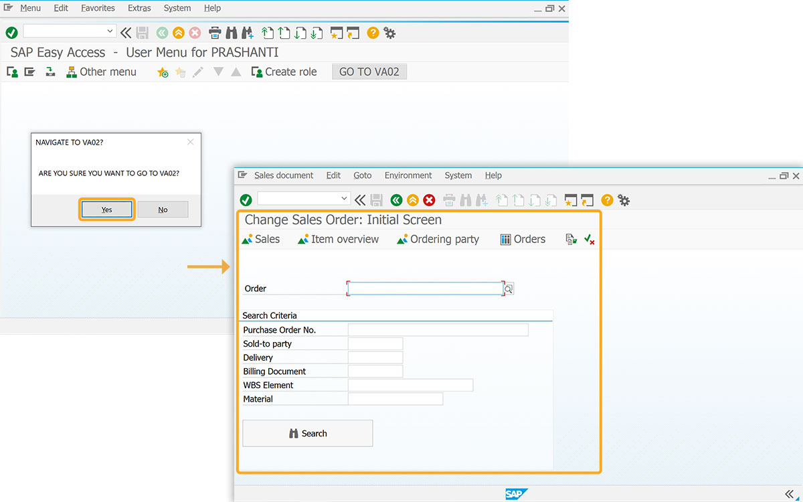The height and width of the screenshot is (502, 803).
Task: Click green Back icon in Sales Order toolbar
Action: tap(396, 199)
